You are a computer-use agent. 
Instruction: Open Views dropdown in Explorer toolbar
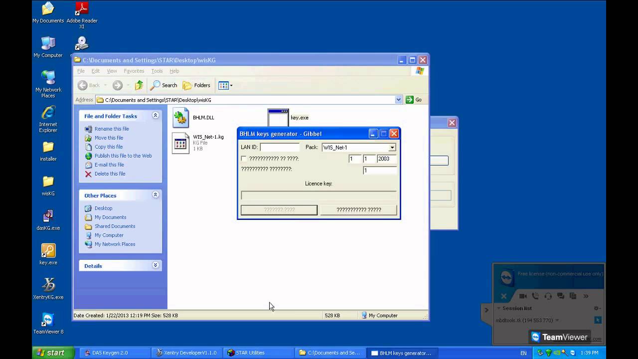pyautogui.click(x=225, y=85)
